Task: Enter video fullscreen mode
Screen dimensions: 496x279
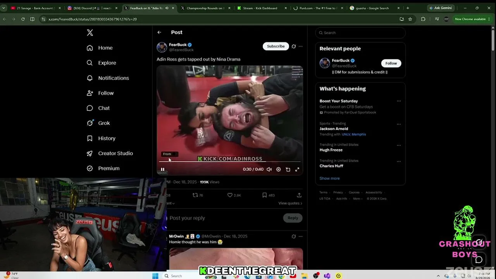Action: pos(297,169)
